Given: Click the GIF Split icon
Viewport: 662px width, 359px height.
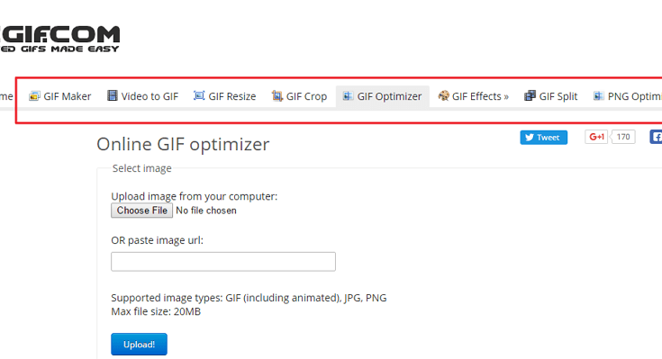Looking at the screenshot, I should point(530,95).
